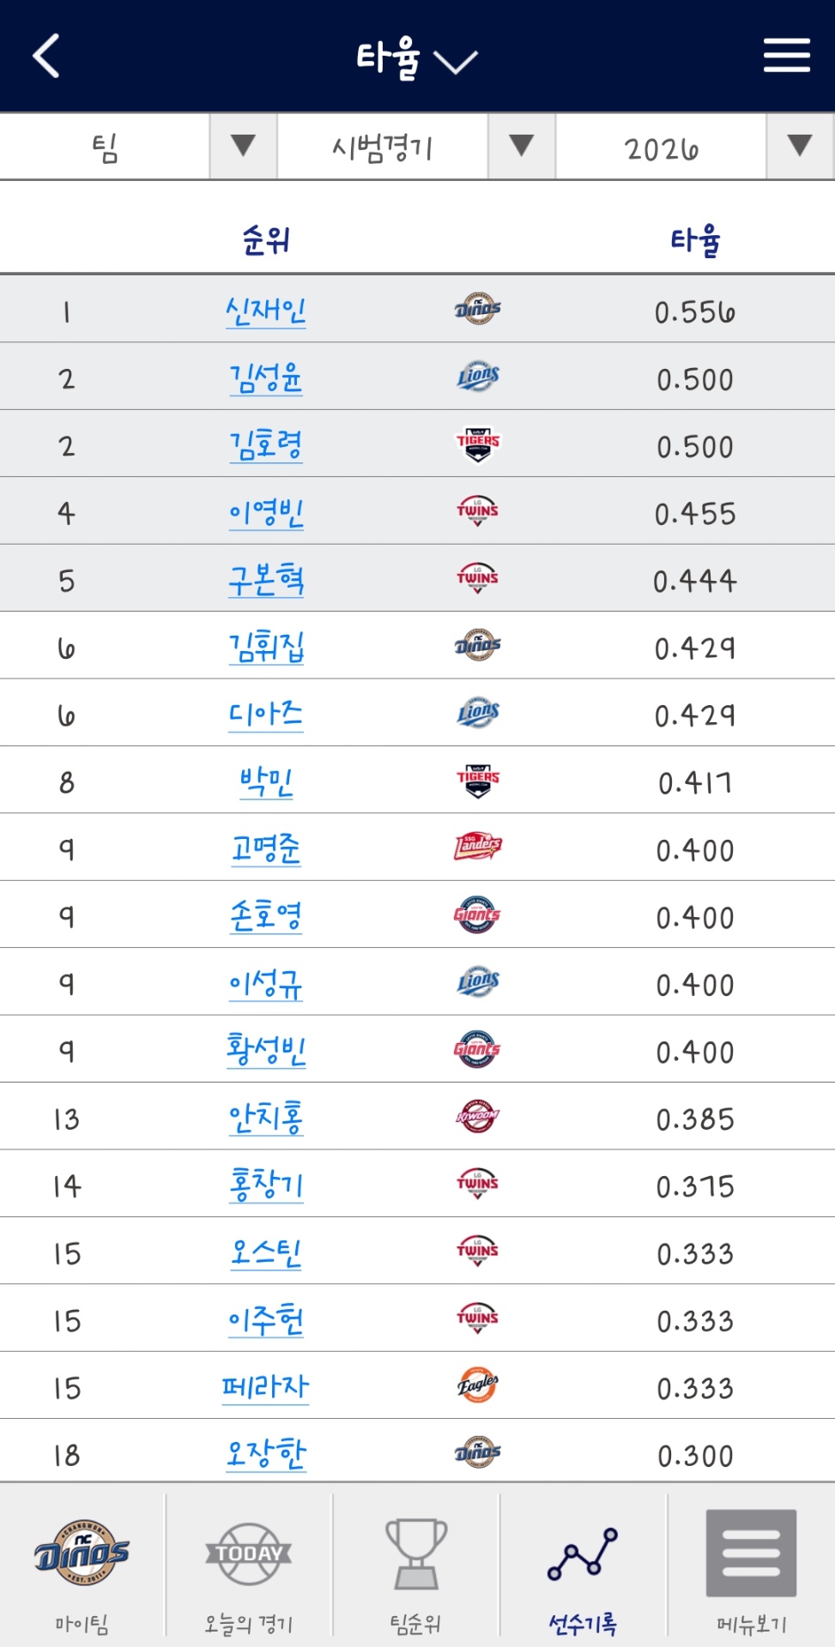Open 메뉴보기 menu icon
Screen dimensions: 835x1647
(x=751, y=1568)
